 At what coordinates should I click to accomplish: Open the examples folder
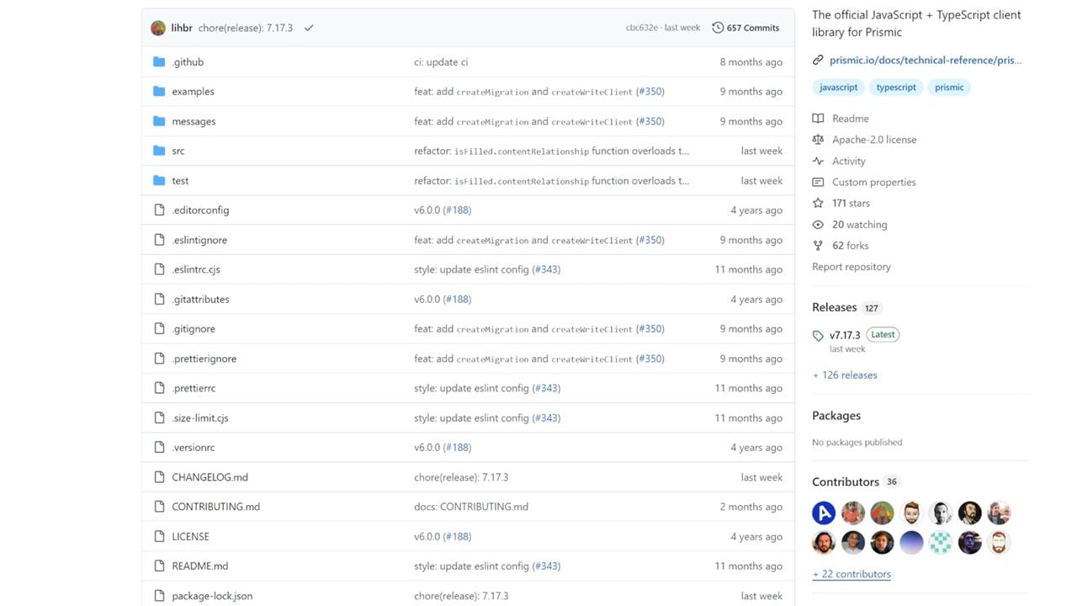(194, 92)
